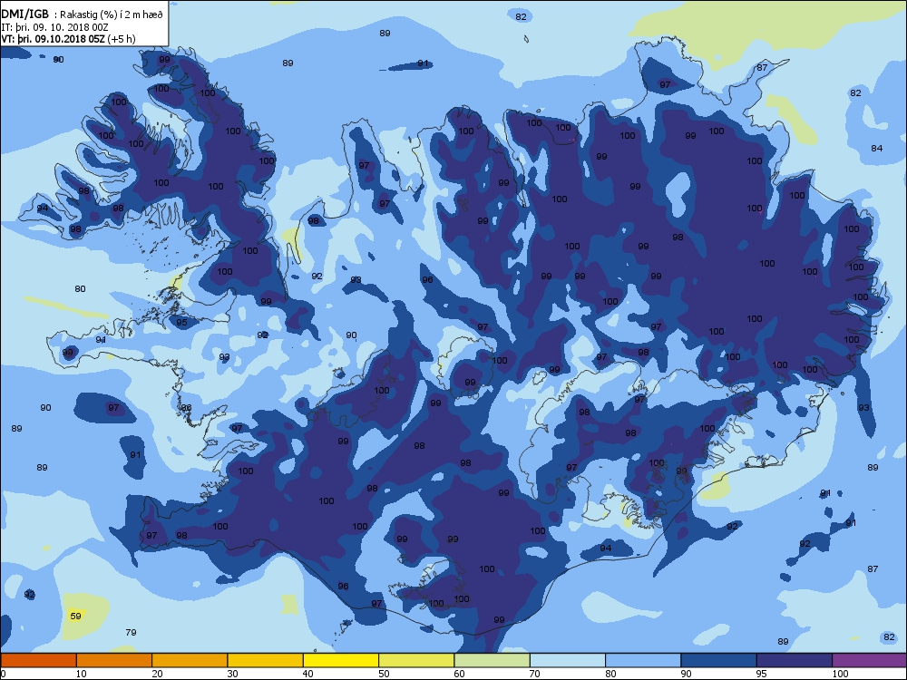Select the '95' humidity value on the map
907x680 pixels.
point(181,323)
